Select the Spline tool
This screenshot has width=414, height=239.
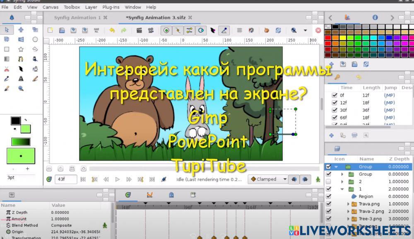(x=21, y=59)
